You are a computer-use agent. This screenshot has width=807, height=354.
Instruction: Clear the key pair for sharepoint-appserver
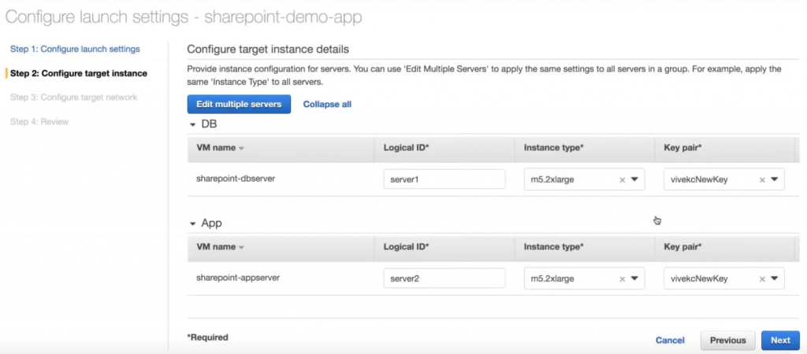762,279
